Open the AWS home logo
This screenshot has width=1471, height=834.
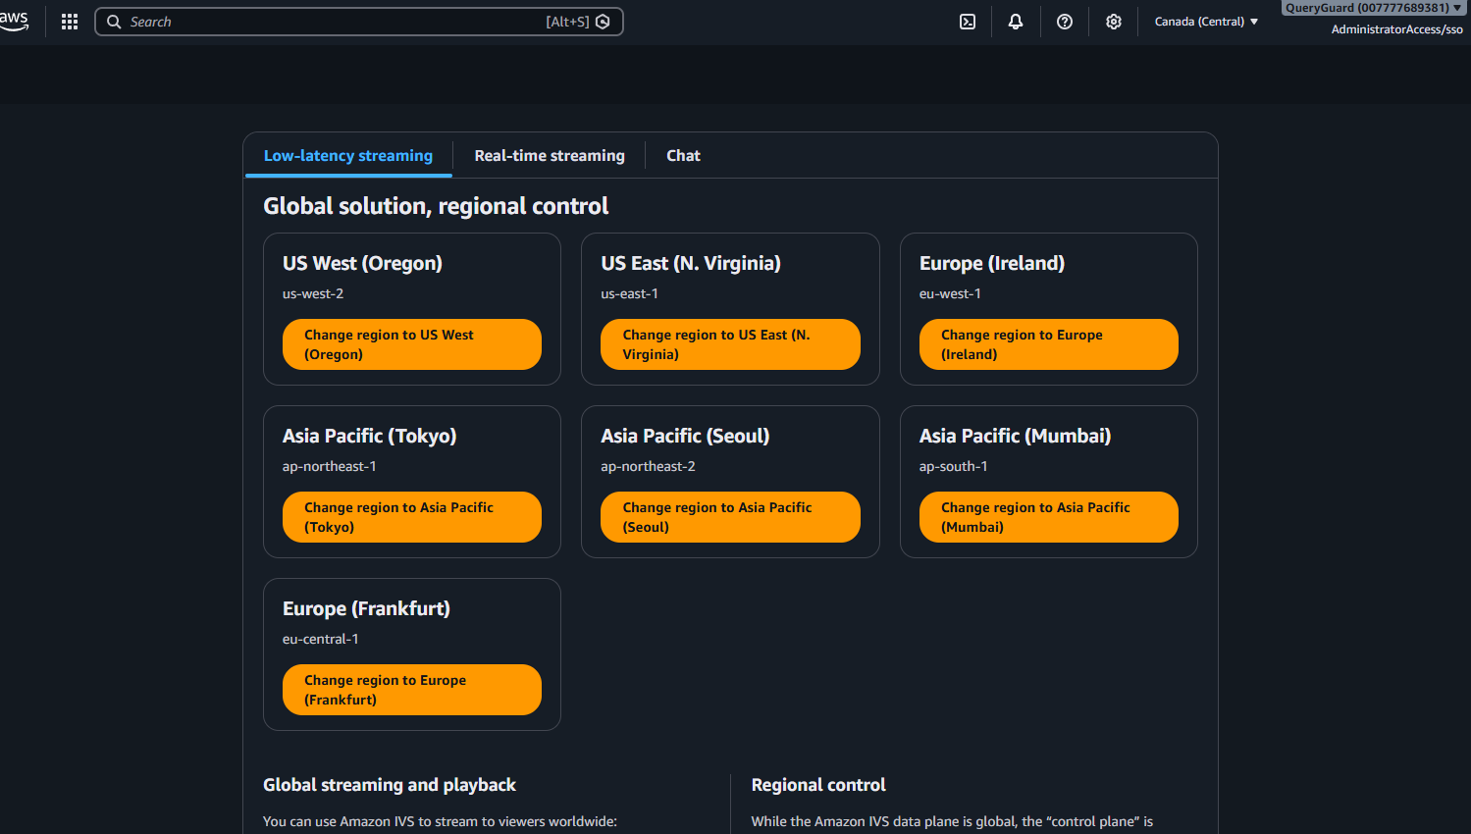coord(14,21)
